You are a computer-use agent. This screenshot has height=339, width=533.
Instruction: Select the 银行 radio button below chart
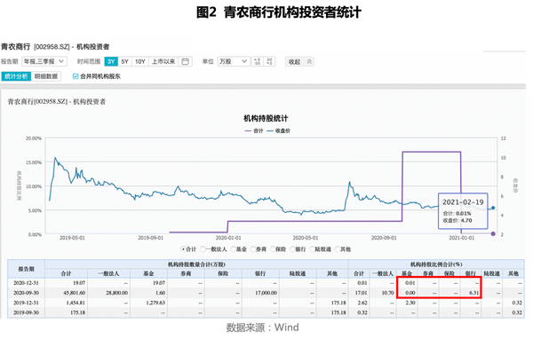[x=292, y=249]
